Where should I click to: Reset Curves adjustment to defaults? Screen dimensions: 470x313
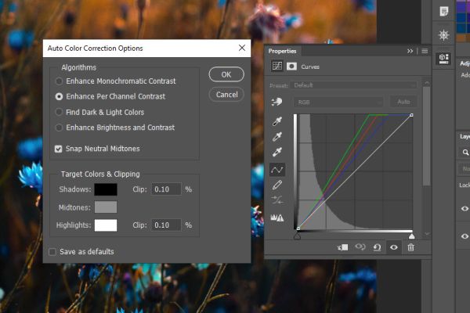(377, 247)
